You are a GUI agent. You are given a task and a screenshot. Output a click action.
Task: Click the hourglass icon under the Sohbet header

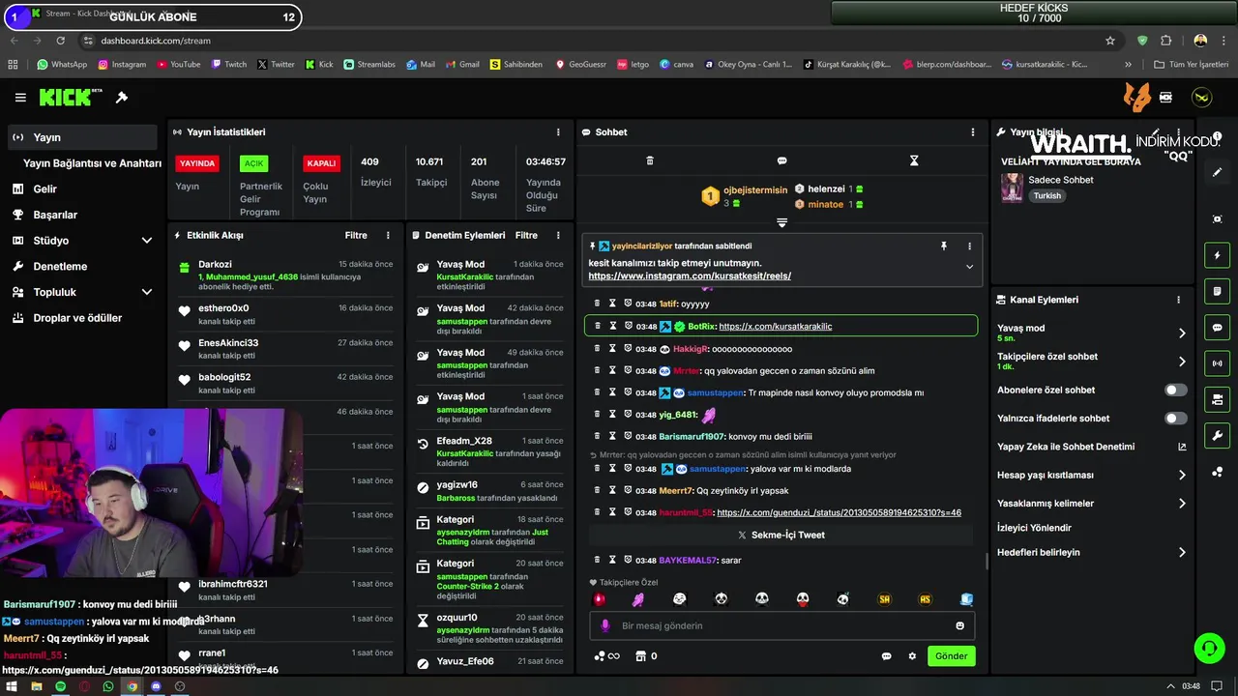pos(914,160)
